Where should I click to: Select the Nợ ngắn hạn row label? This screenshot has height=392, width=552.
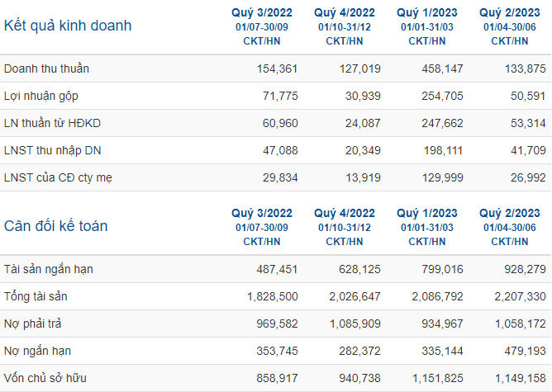click(x=38, y=351)
